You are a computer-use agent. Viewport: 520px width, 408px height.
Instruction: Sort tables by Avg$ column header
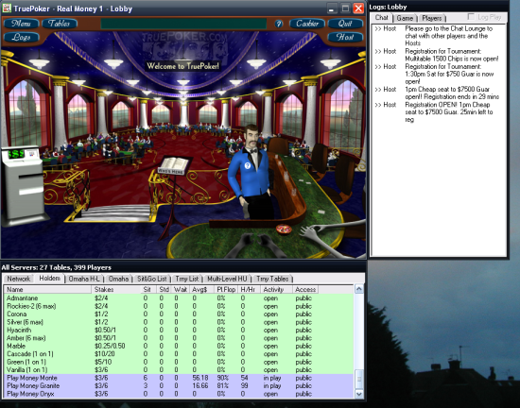(201, 289)
